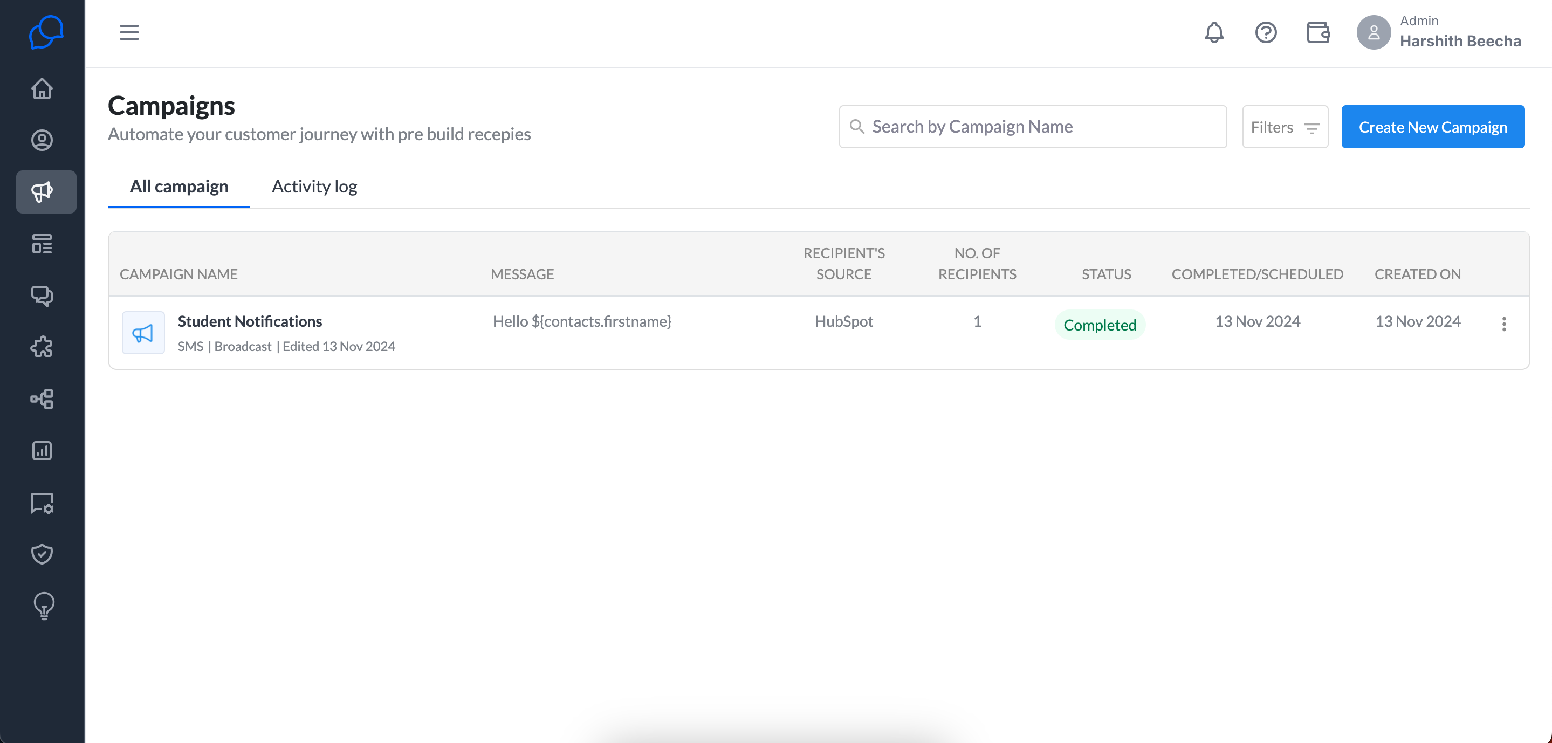1552x743 pixels.
Task: Click the Harshith Beecha profile name
Action: (1460, 41)
